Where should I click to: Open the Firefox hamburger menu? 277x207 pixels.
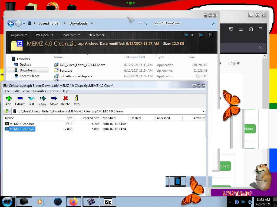click(x=260, y=29)
